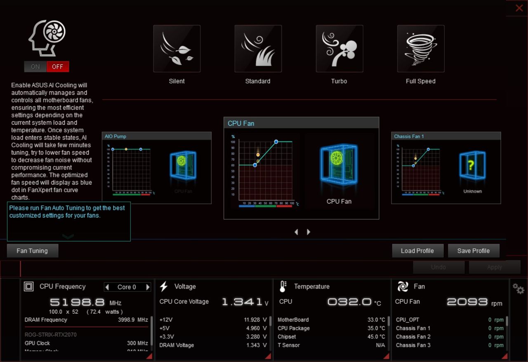Click the CPU Frequency chip icon
Screen dimensions: 528x362
(28, 287)
